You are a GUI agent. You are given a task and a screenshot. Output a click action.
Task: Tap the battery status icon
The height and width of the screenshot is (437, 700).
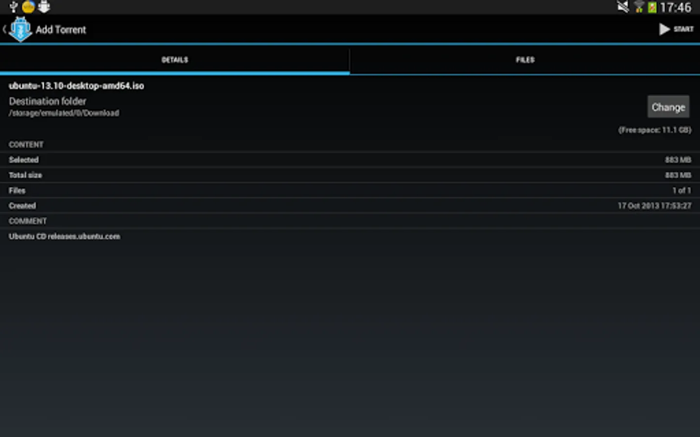coord(652,7)
